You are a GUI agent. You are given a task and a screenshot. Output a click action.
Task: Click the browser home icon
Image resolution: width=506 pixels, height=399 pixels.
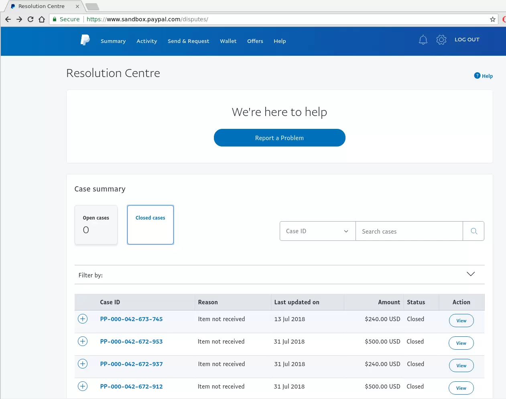click(42, 19)
